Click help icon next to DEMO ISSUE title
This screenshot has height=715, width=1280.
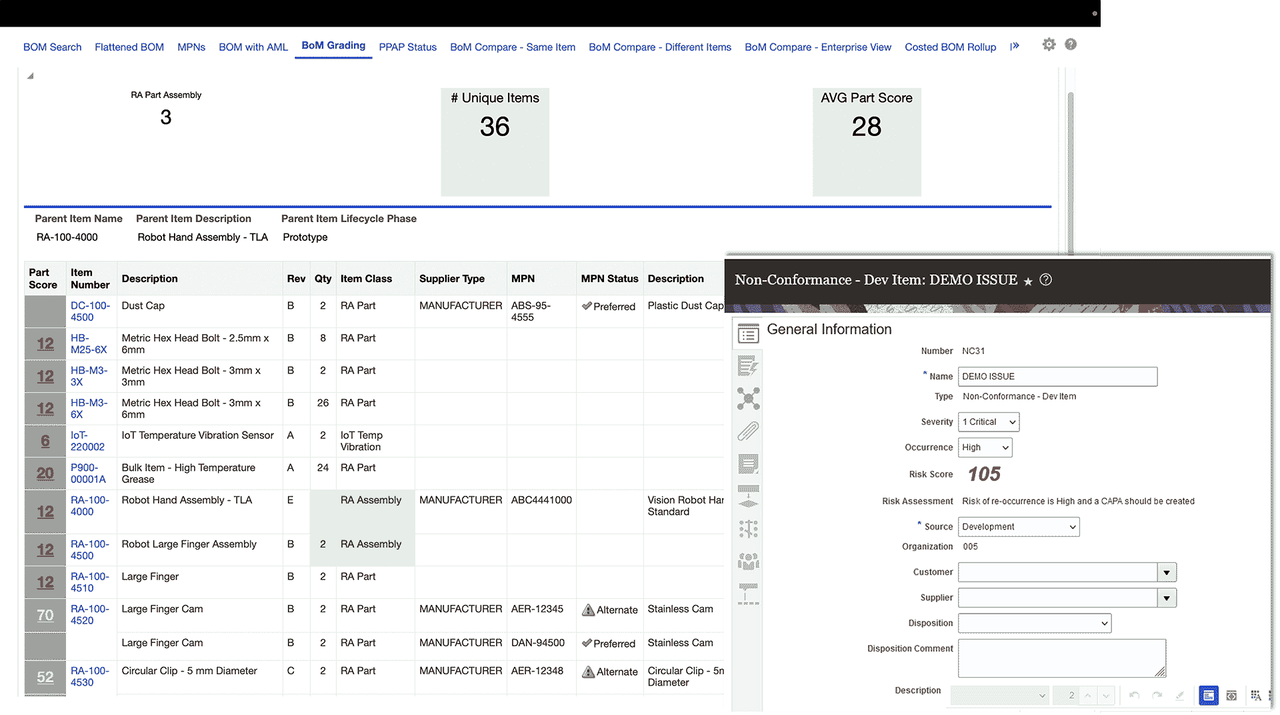(1045, 280)
